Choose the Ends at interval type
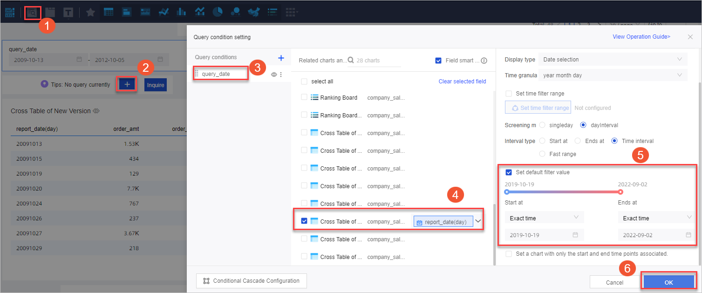702x293 pixels. (578, 141)
